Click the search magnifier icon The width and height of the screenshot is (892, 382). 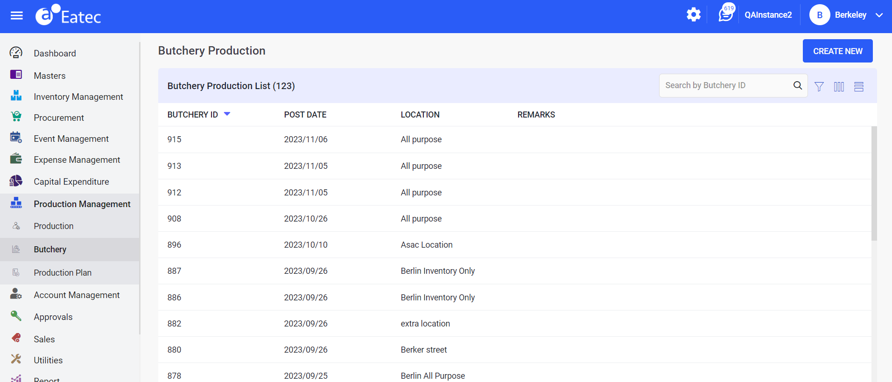tap(798, 85)
